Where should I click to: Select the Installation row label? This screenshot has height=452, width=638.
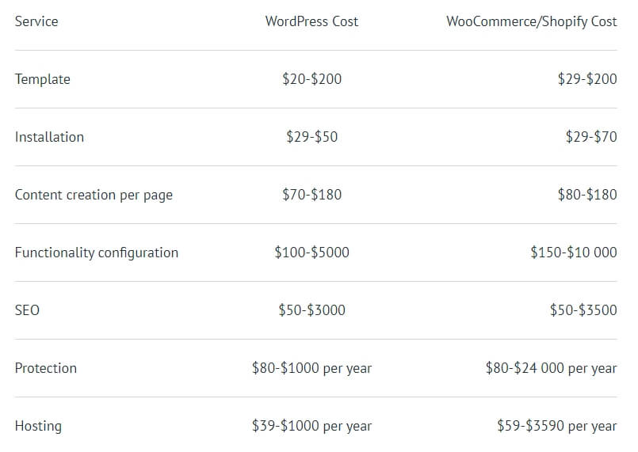[x=49, y=137]
